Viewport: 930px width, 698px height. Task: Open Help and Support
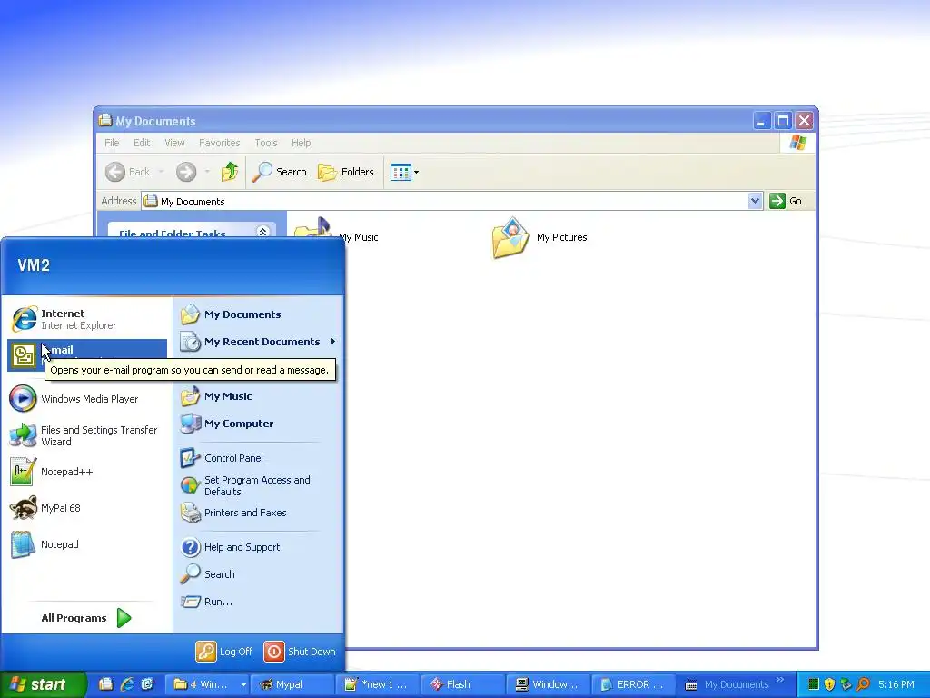coord(259,547)
